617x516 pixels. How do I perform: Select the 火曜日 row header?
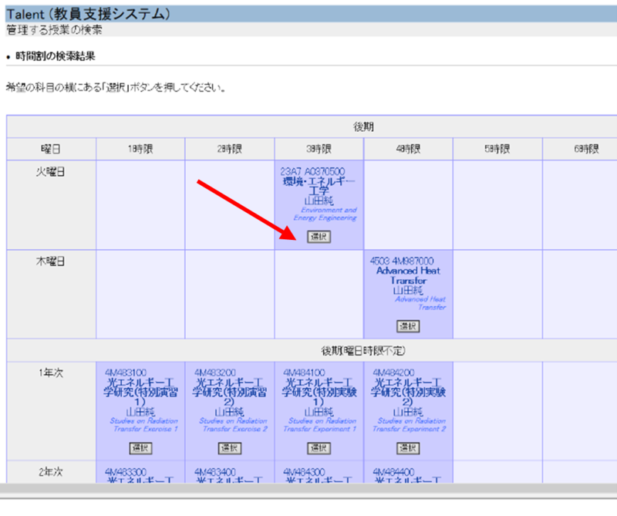(x=51, y=171)
